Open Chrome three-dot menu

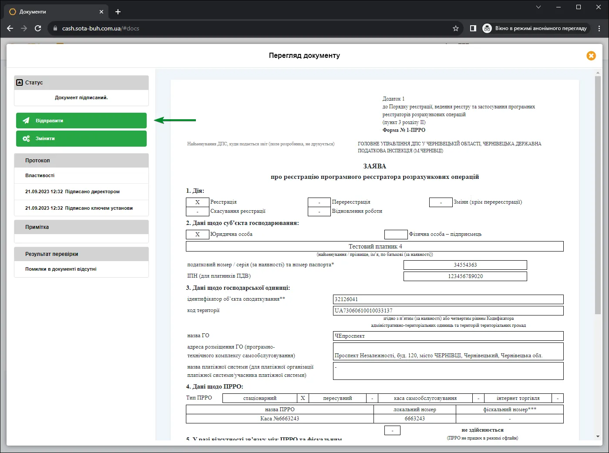(599, 28)
